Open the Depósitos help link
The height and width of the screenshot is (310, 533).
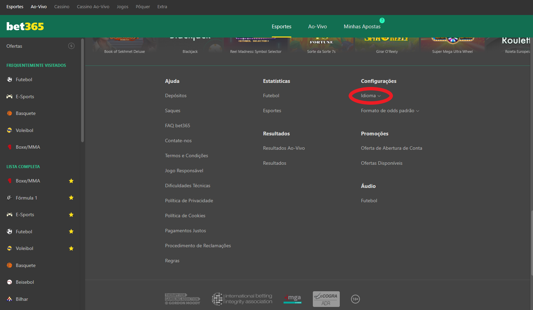click(176, 95)
